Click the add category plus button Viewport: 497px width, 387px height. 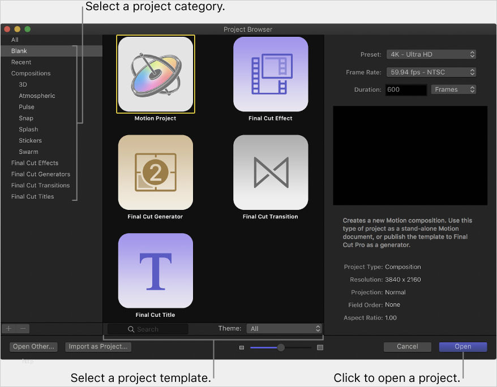click(x=9, y=328)
